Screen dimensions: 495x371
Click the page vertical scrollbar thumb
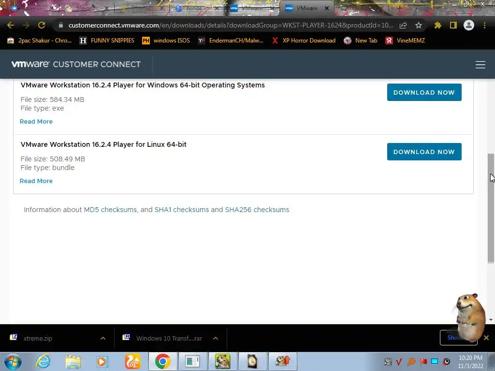click(x=491, y=208)
